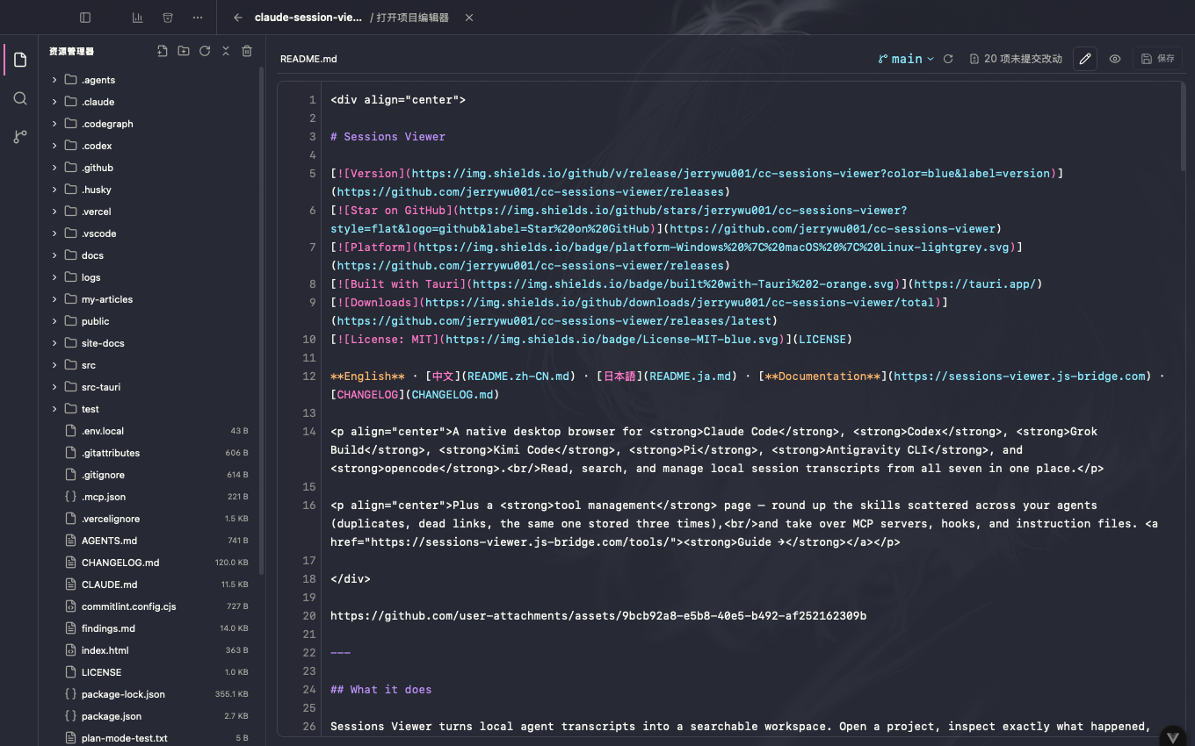1195x746 pixels.
Task: Refresh the file explorer tree
Action: (x=205, y=51)
